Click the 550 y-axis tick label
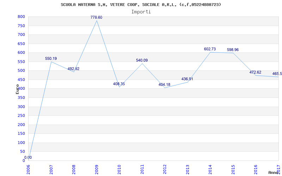This screenshot has width=282, height=176. click(21, 62)
